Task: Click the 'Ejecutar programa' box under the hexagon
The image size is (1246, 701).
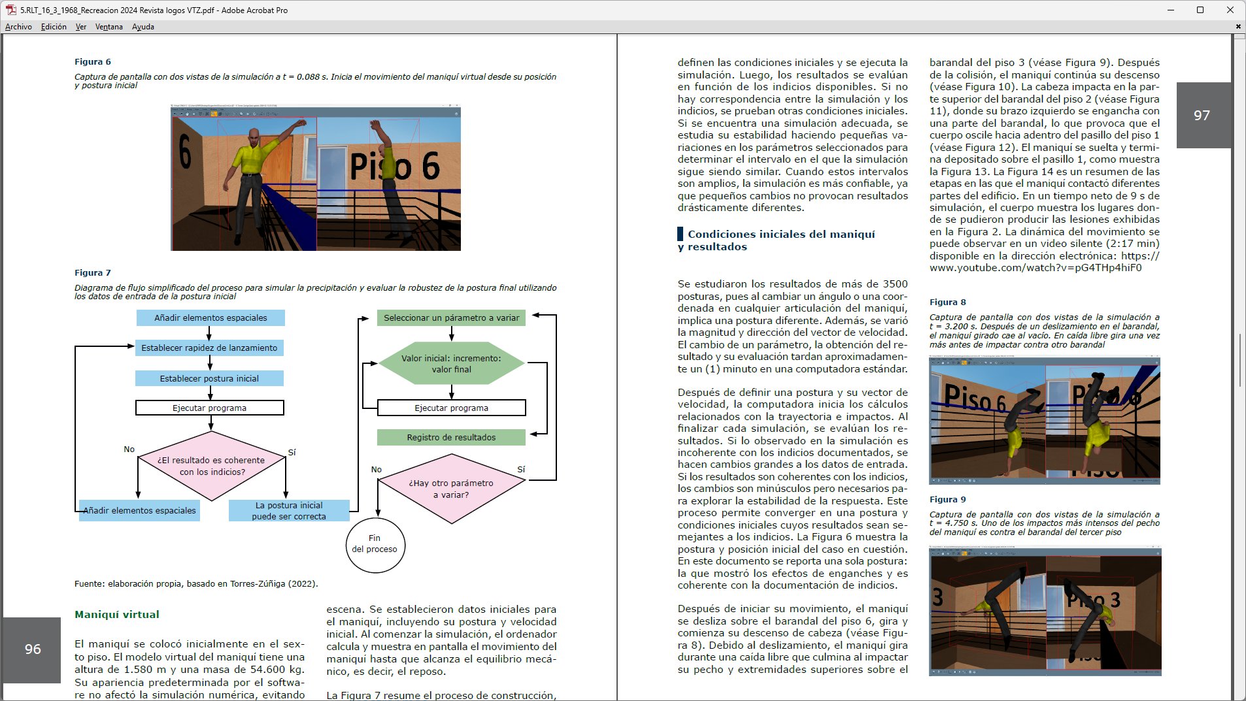Action: 451,408
